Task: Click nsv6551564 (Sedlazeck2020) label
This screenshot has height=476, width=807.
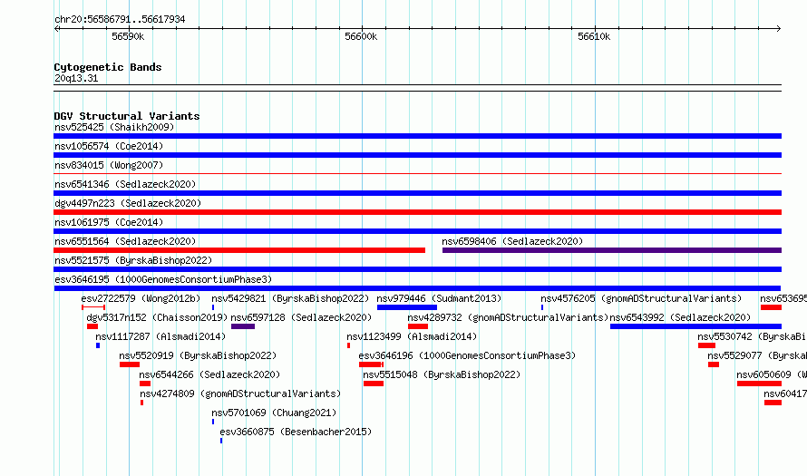Action: (x=125, y=241)
